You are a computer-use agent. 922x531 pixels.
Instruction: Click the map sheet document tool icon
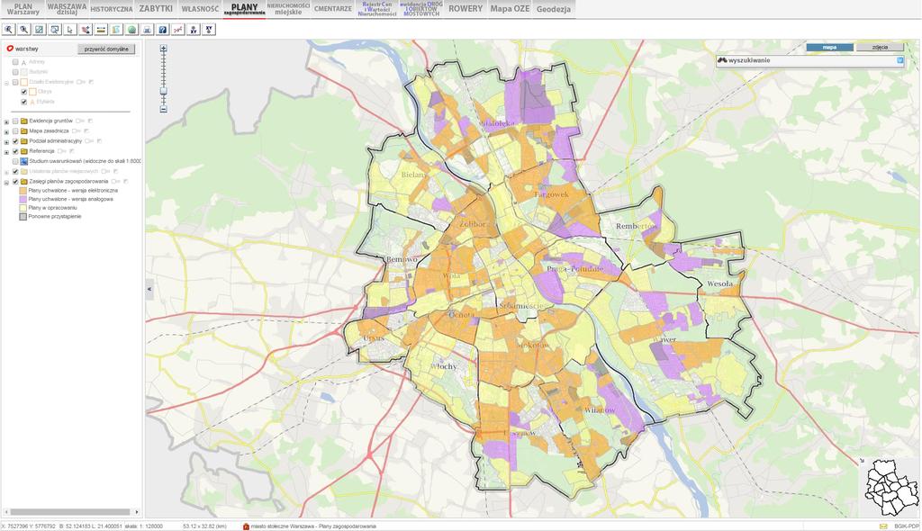click(116, 30)
